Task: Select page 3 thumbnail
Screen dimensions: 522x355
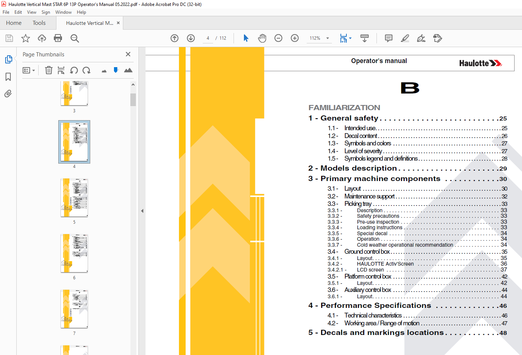Action: [74, 93]
